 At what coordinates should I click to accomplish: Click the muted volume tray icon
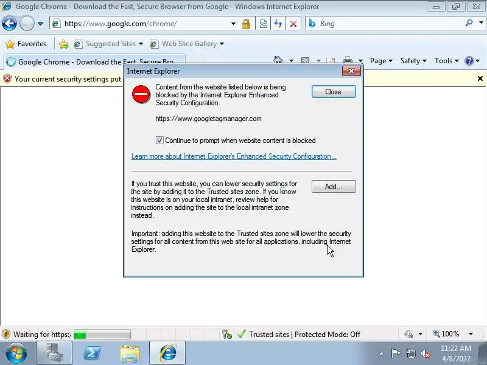coord(425,353)
